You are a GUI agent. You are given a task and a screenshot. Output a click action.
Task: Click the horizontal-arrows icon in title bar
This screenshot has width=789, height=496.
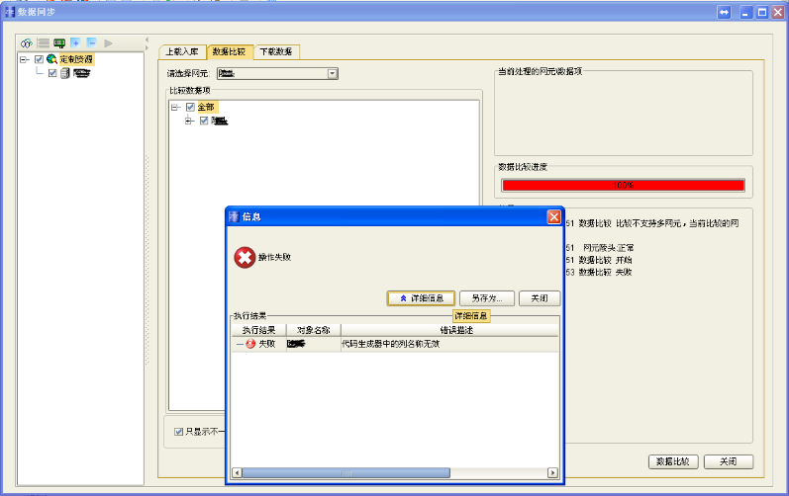pos(725,12)
